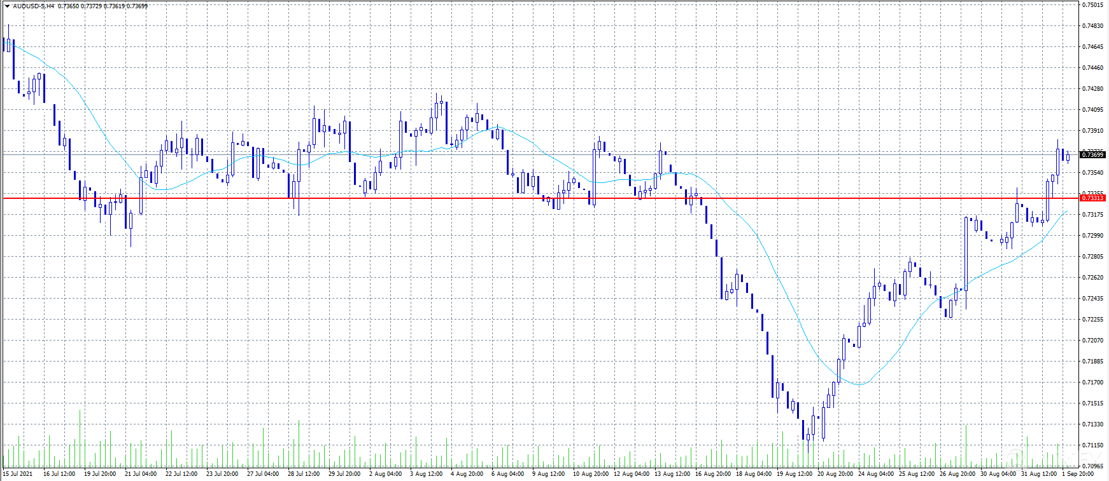Open the chart dropdown arrow beside AUDUSD
This screenshot has width=1109, height=481.
(x=7, y=6)
